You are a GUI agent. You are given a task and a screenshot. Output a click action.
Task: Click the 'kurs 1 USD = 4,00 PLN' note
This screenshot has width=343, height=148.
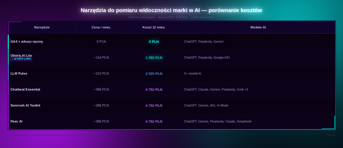[x=173, y=17]
